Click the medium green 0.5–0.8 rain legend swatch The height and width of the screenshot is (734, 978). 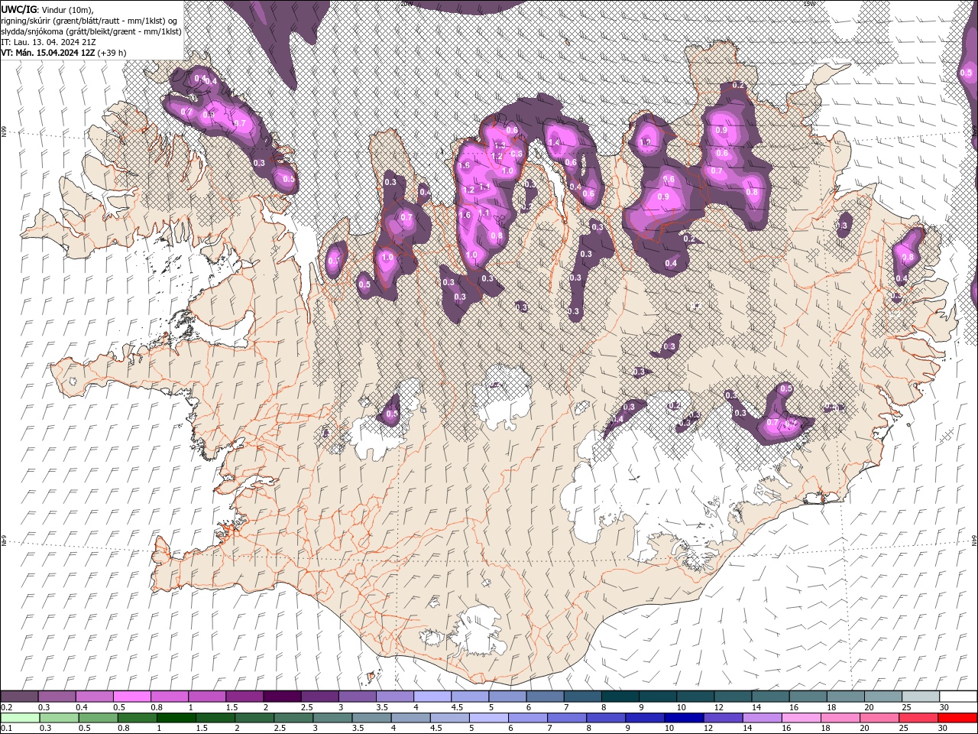tap(99, 718)
